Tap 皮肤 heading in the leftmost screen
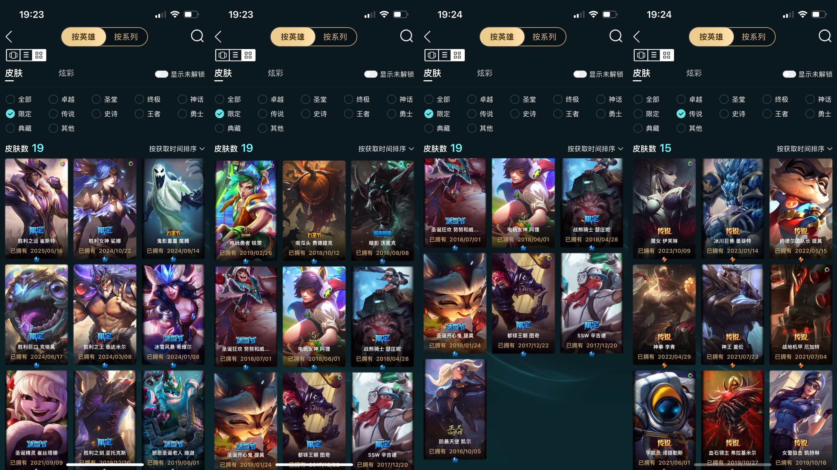Image resolution: width=837 pixels, height=470 pixels. (x=14, y=73)
